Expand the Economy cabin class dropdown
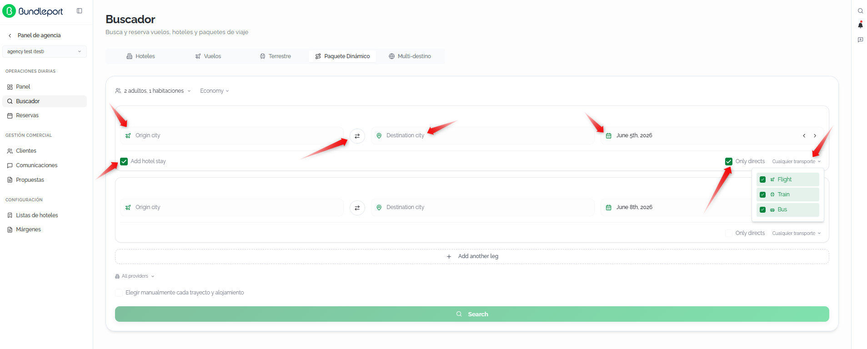 pos(215,91)
